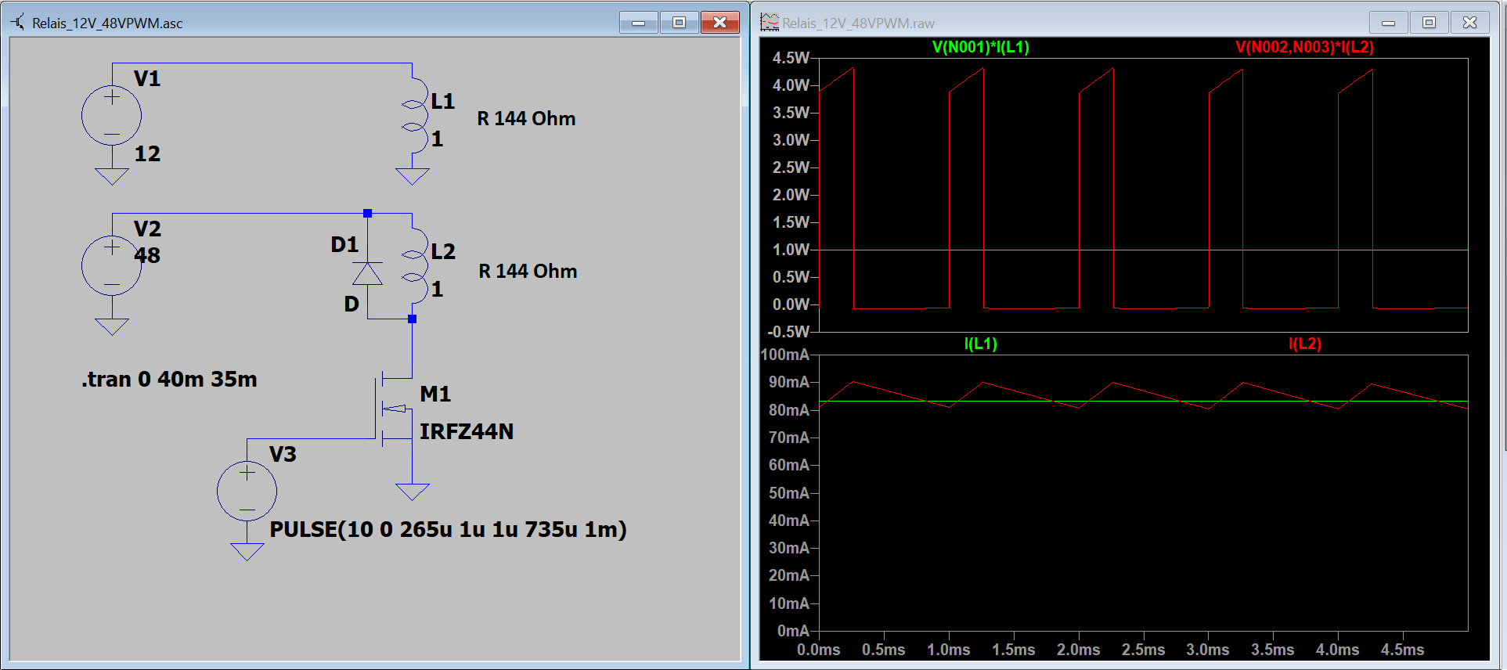
Task: Select MOSFET M1 symbol
Action: (395, 409)
